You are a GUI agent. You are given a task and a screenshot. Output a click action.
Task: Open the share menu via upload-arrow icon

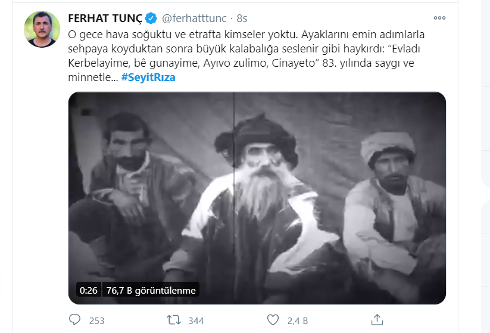pos(377,319)
